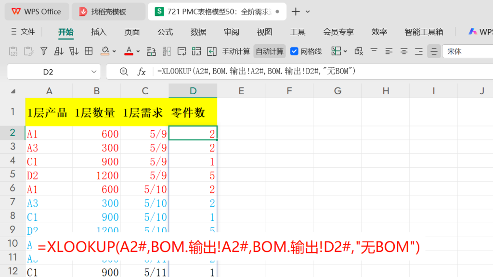Click the column width adjust icon

click(x=167, y=51)
